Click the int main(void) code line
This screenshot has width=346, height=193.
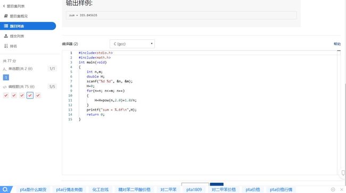pos(93,62)
